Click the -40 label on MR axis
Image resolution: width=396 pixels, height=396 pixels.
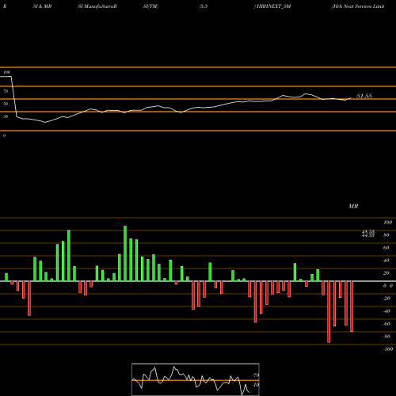click(x=386, y=311)
